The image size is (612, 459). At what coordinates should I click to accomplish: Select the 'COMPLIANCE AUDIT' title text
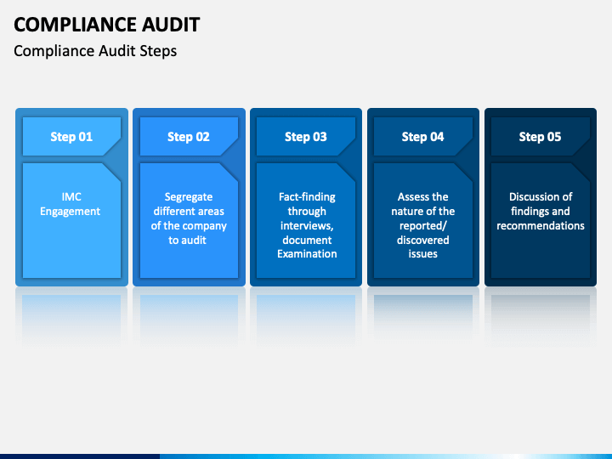click(106, 25)
